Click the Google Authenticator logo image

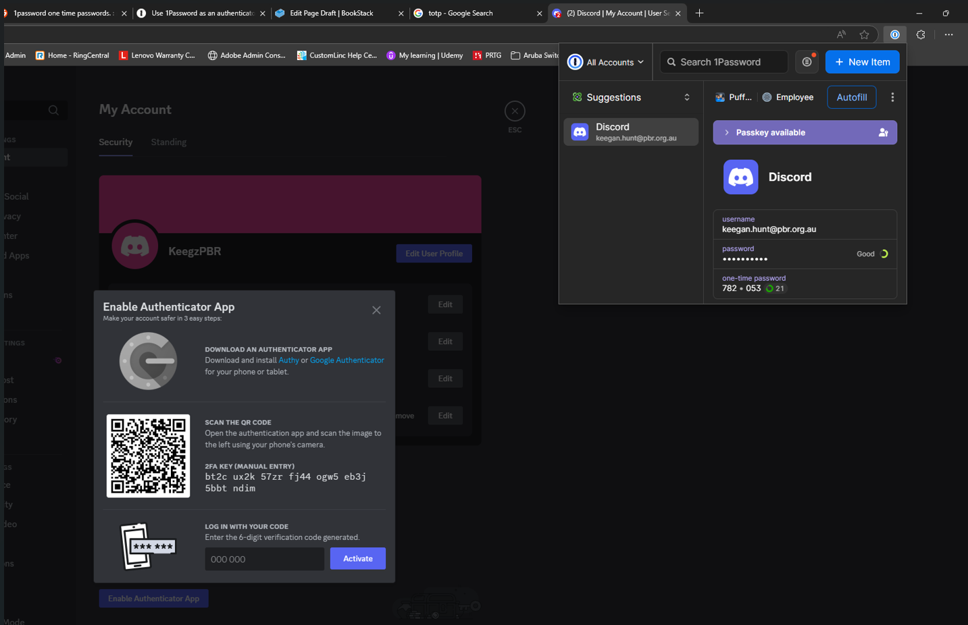click(149, 361)
